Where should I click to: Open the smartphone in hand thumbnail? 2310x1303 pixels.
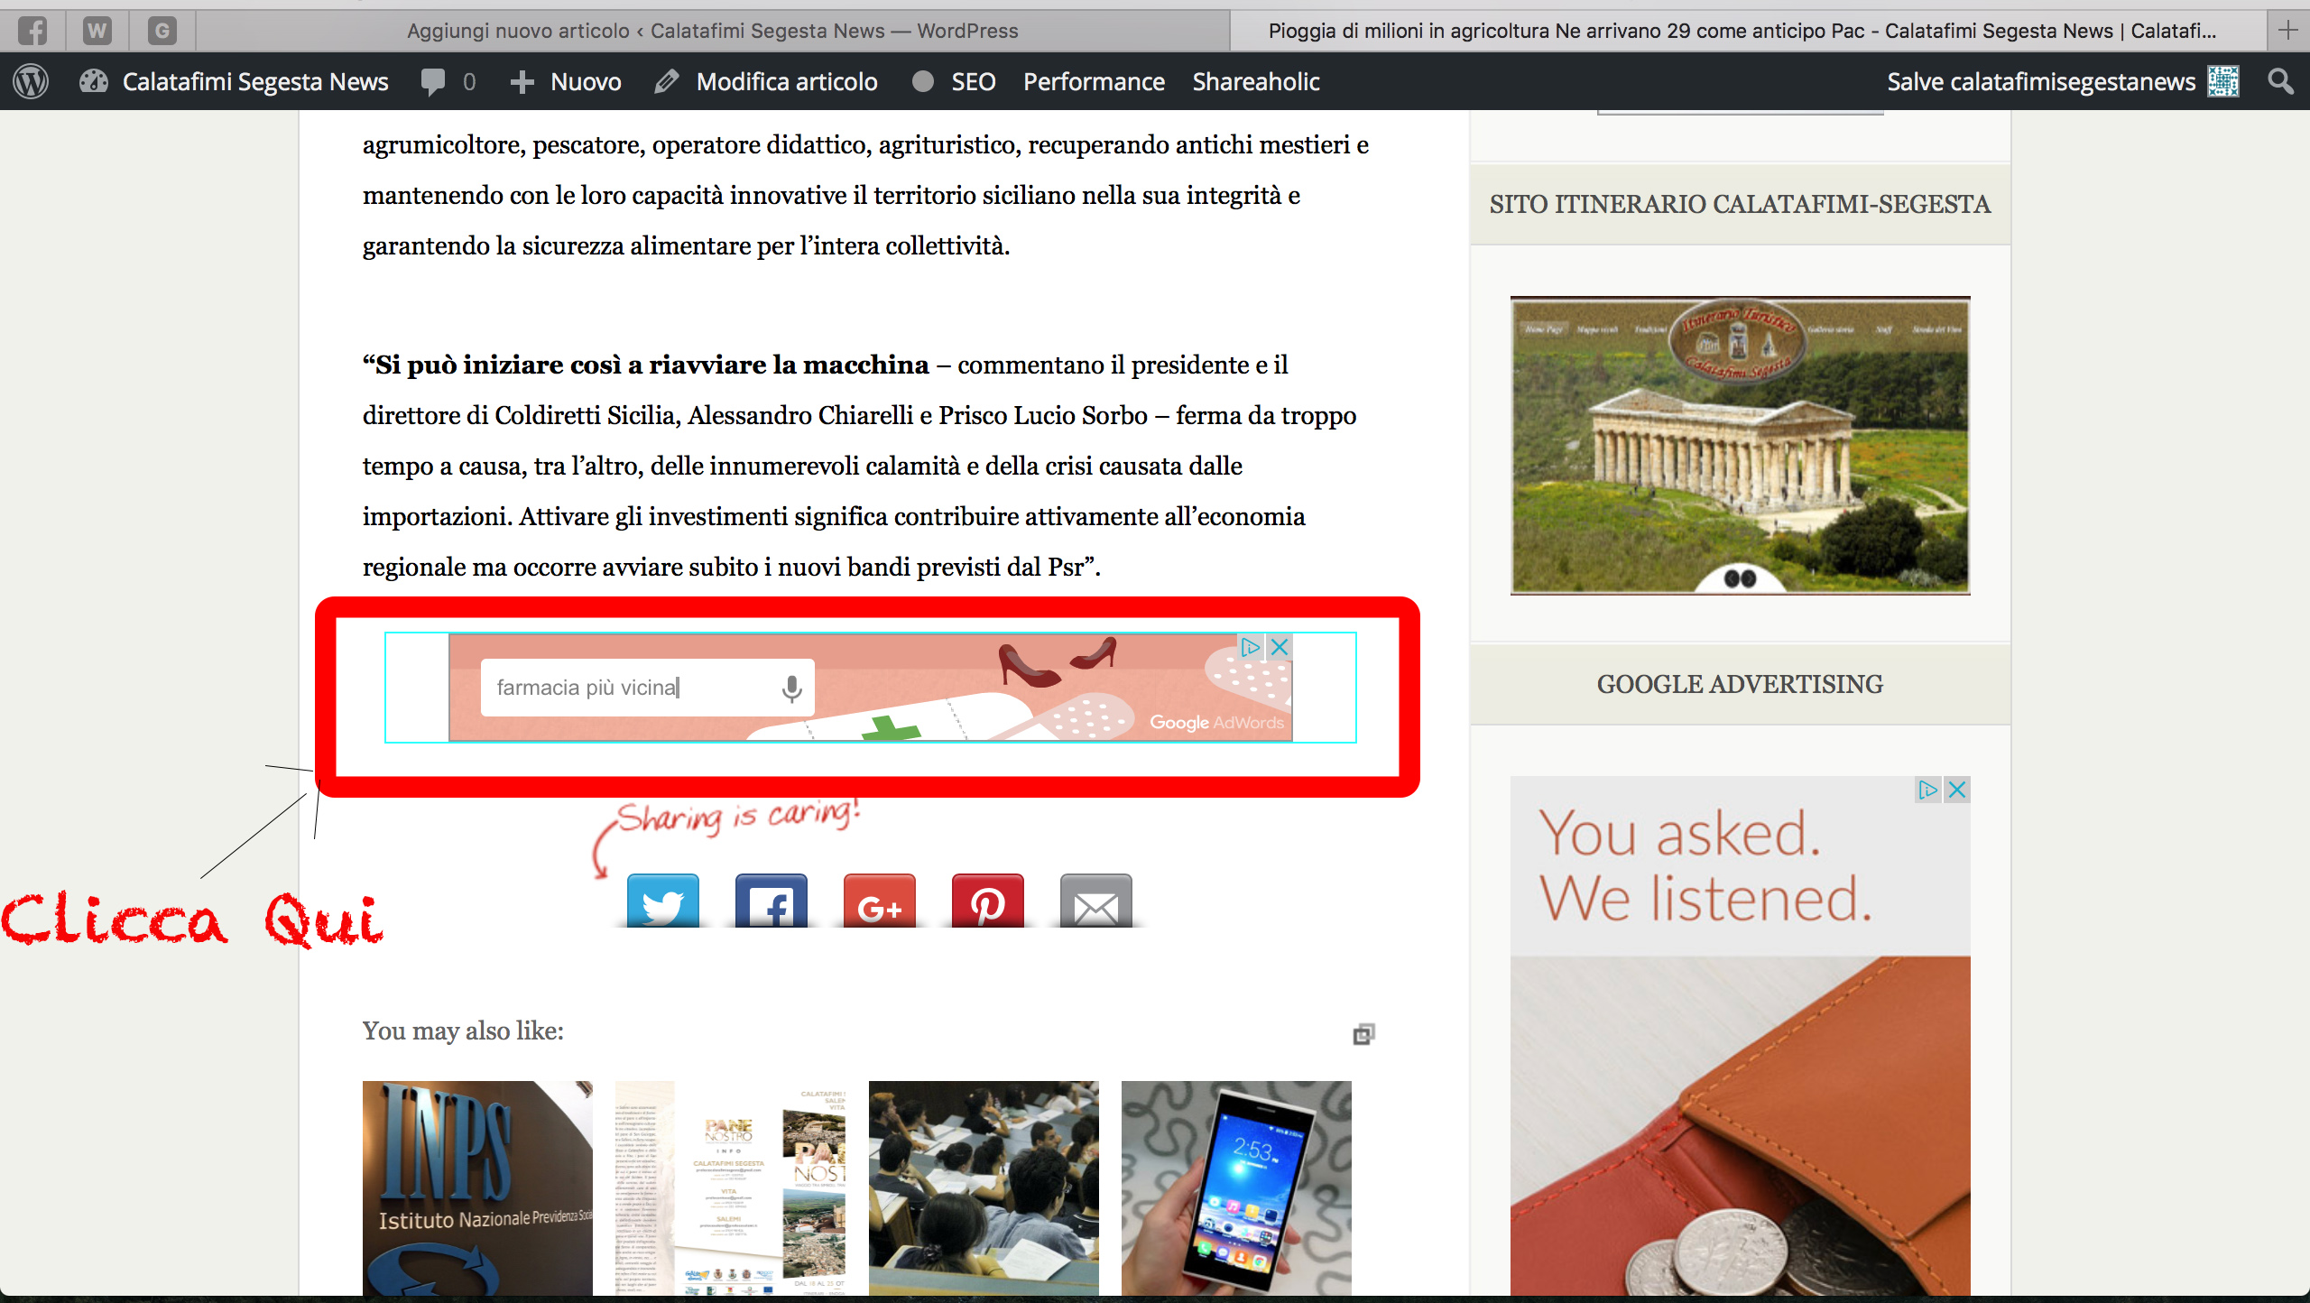coord(1236,1187)
